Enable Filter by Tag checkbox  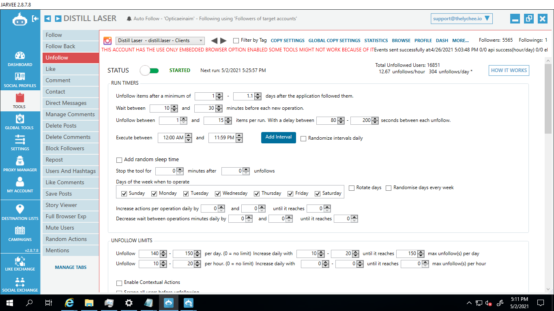pos(236,40)
